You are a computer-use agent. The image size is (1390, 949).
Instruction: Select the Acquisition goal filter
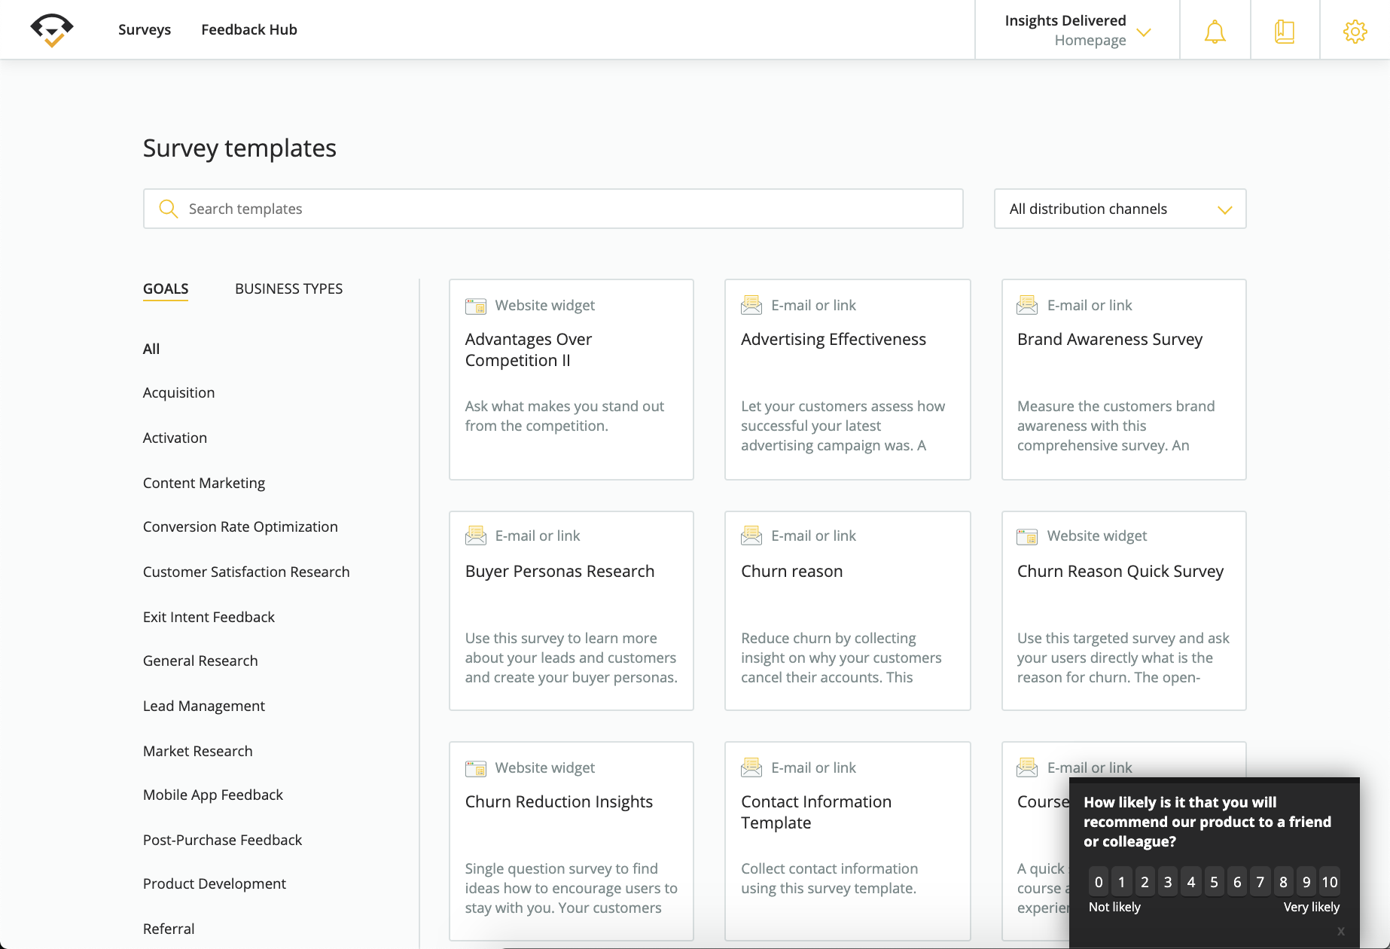(178, 392)
